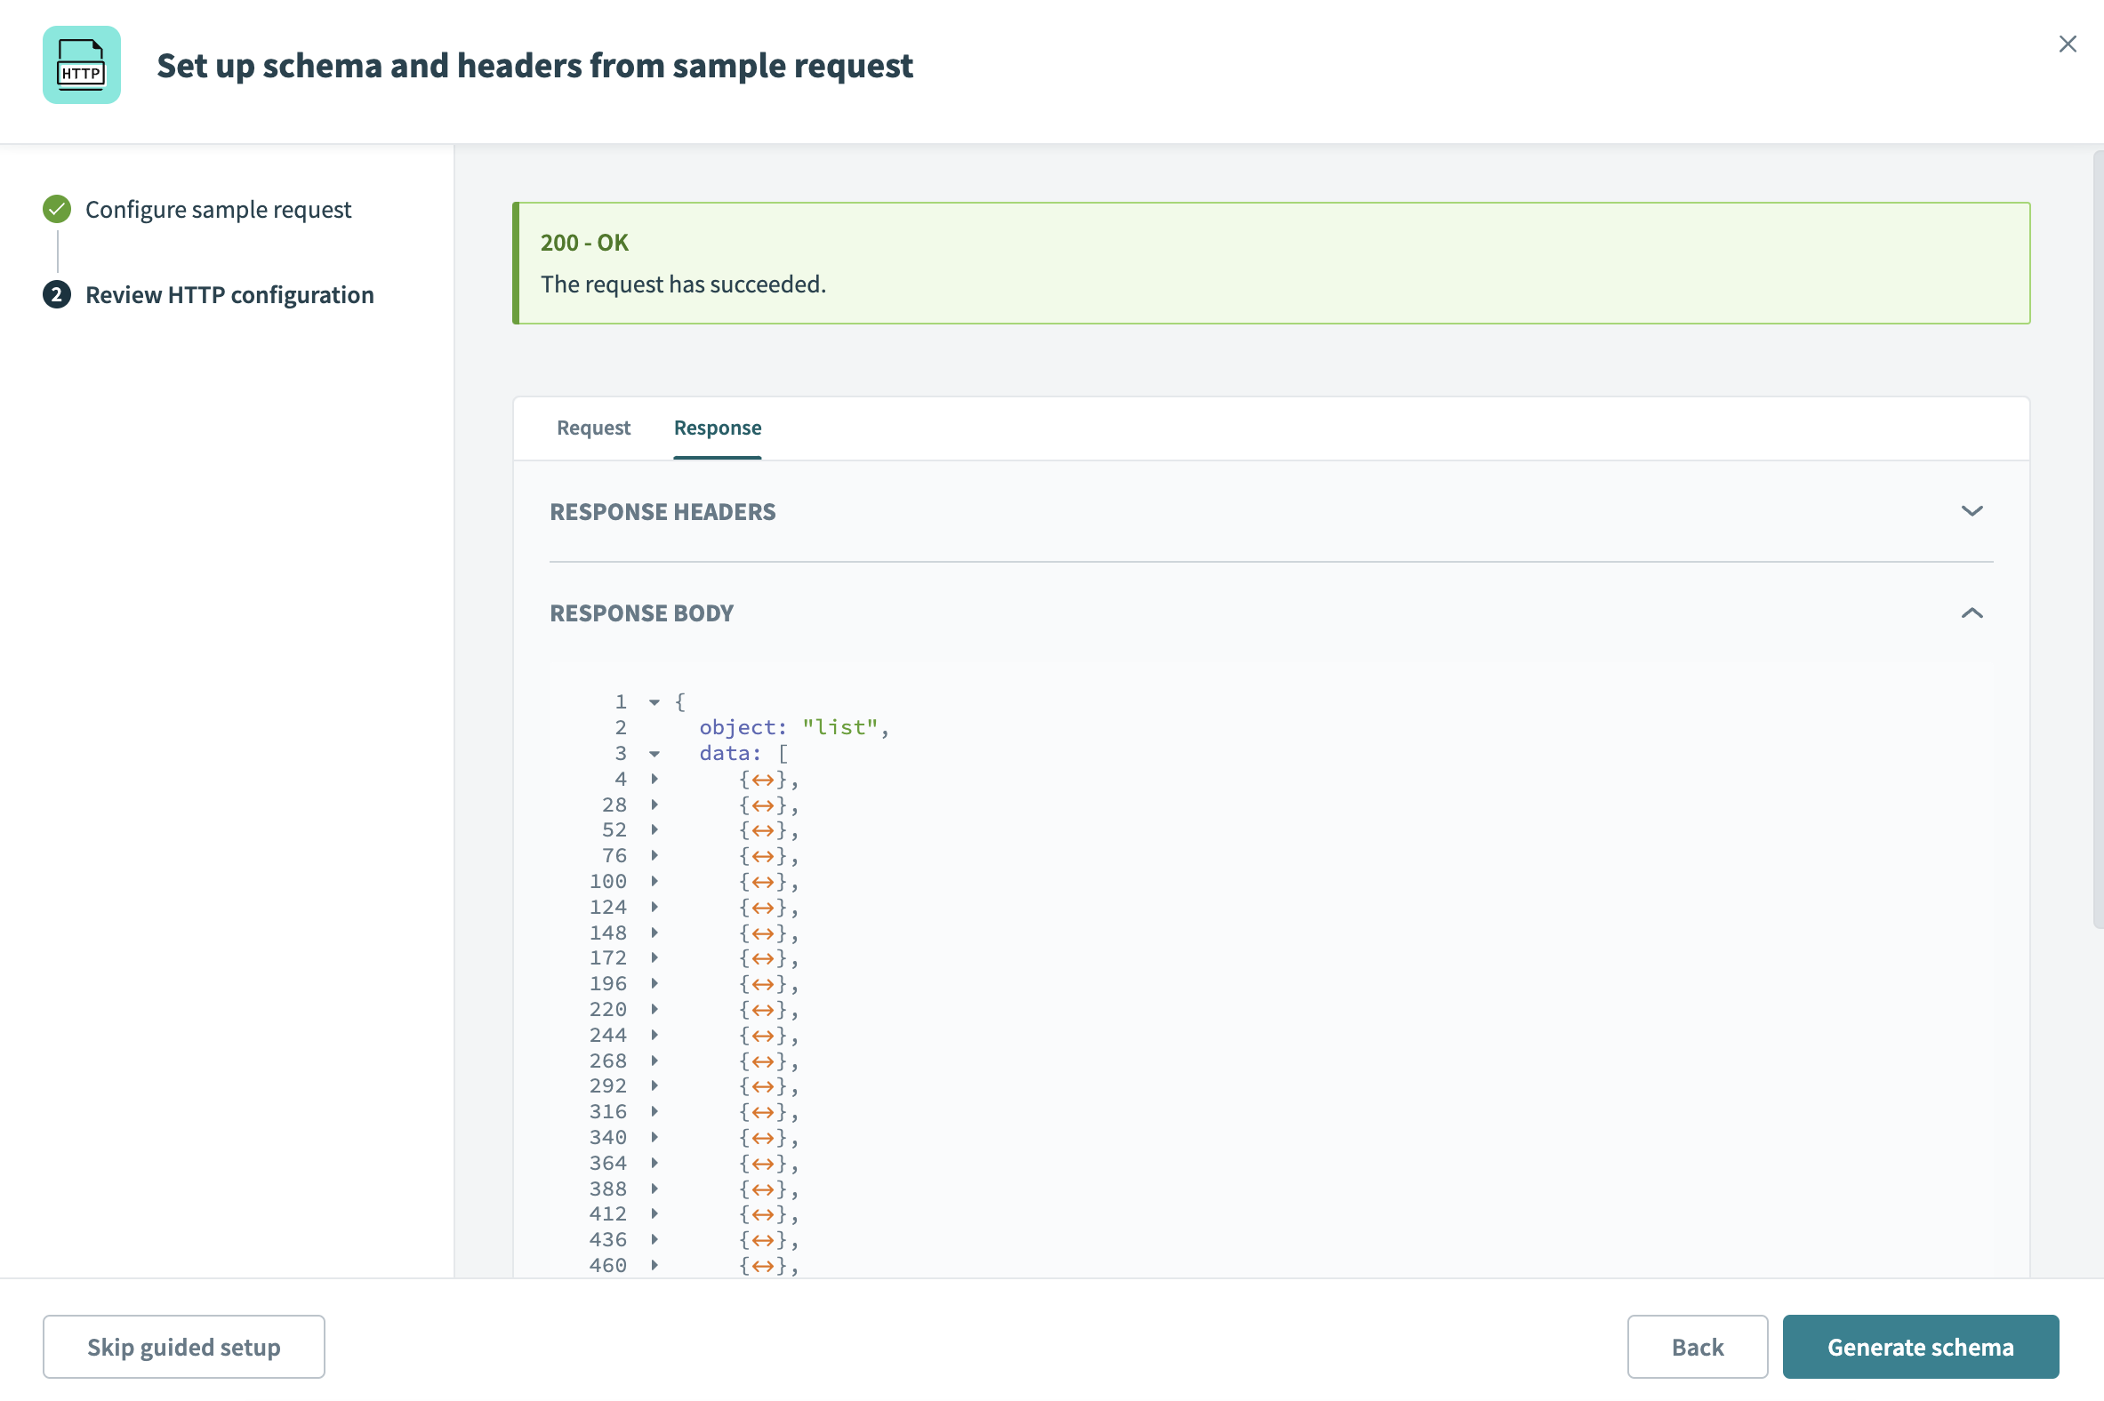The image size is (2104, 1401).
Task: Open Review HTTP configuration step
Action: (x=229, y=294)
